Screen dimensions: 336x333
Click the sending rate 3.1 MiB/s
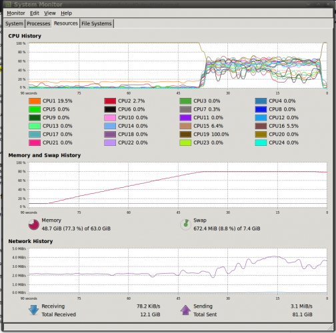click(301, 306)
